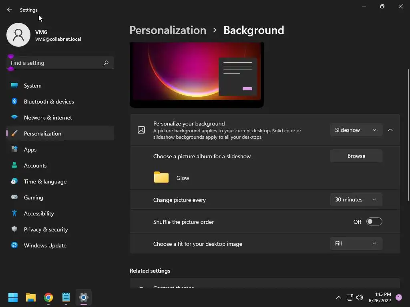This screenshot has width=410, height=307.
Task: Click the network tray icon
Action: tap(350, 297)
